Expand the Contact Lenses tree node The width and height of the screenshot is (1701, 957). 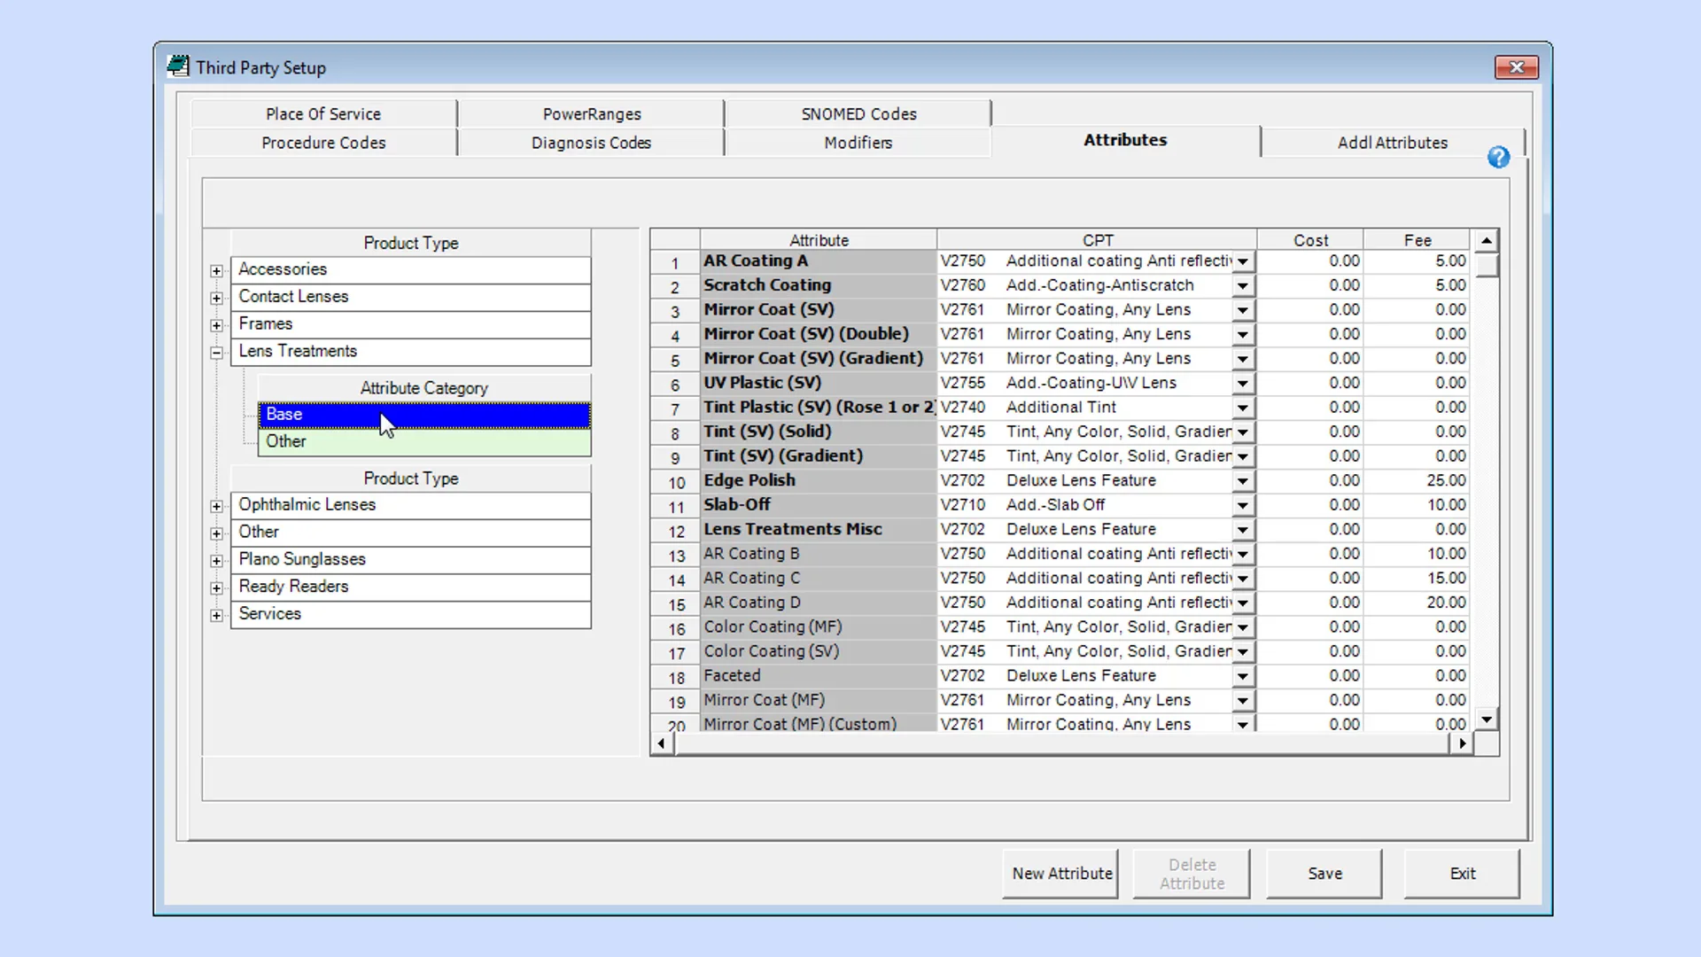[216, 298]
